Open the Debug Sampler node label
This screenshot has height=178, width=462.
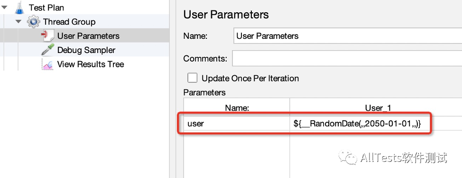pyautogui.click(x=86, y=50)
